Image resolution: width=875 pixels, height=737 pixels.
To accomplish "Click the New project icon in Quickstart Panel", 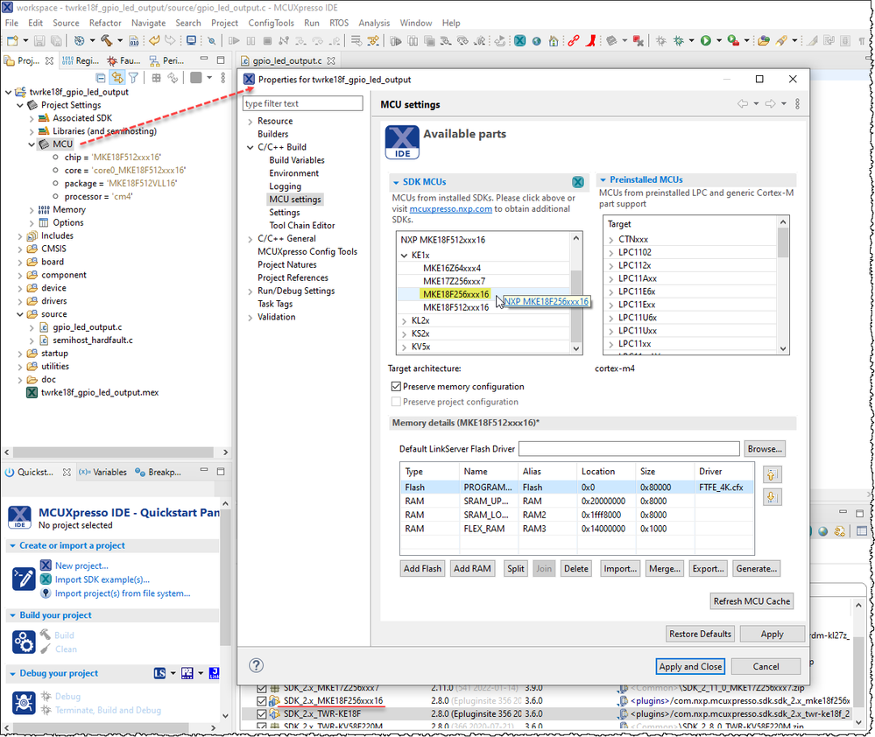I will [x=46, y=565].
